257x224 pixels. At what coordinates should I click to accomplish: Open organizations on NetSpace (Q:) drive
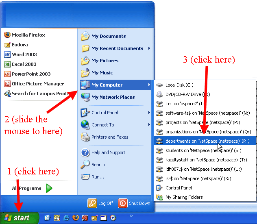tap(205, 132)
